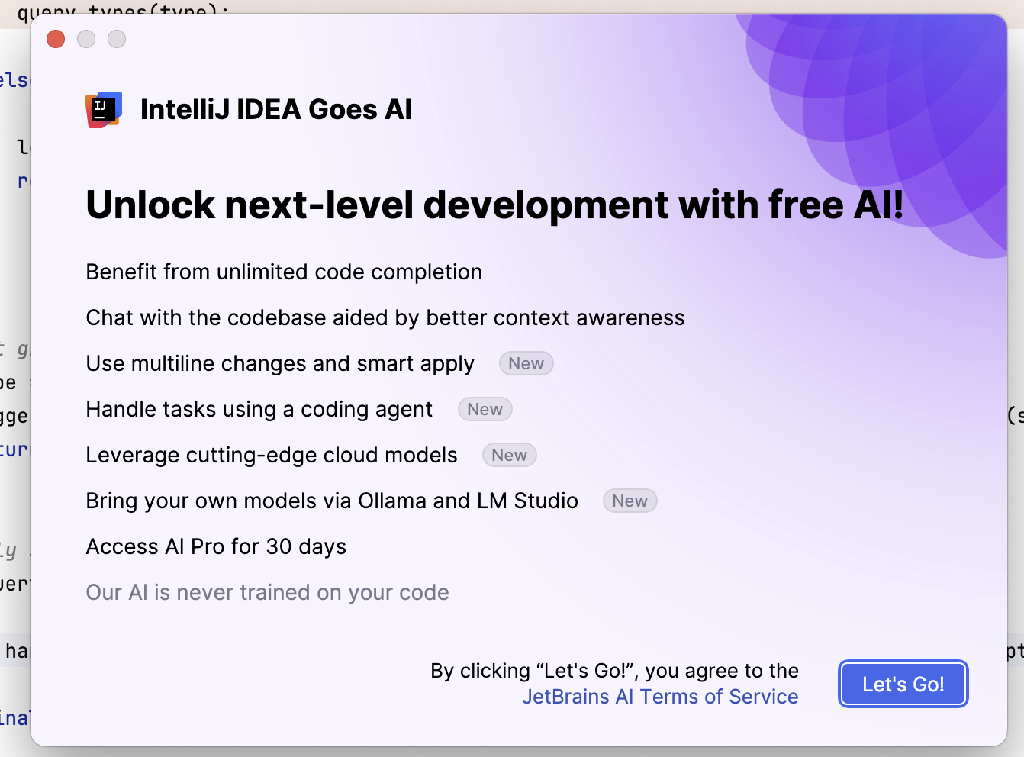Open the JetBrains AI Terms of Service link
Image resolution: width=1024 pixels, height=757 pixels.
pyautogui.click(x=660, y=697)
